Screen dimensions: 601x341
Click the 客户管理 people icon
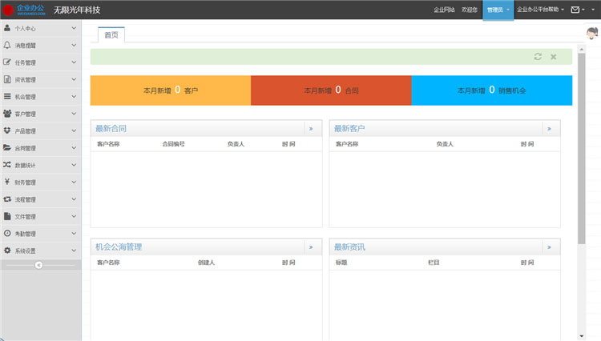(x=7, y=114)
